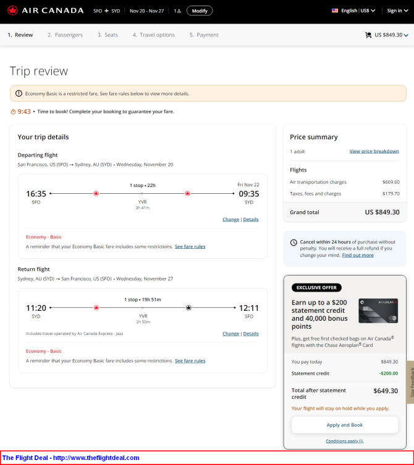Image resolution: width=414 pixels, height=465 pixels.
Task: Click the 1 stop • 22h label
Action: 142,185
